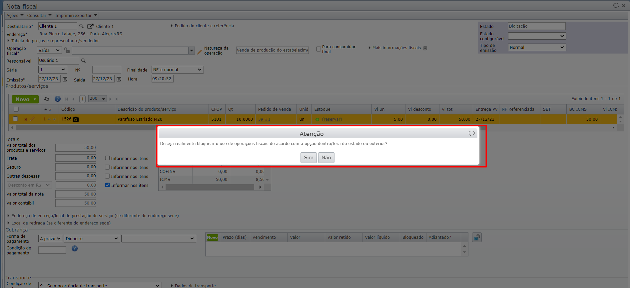
Task: Go to last page of products grid
Action: 117,99
